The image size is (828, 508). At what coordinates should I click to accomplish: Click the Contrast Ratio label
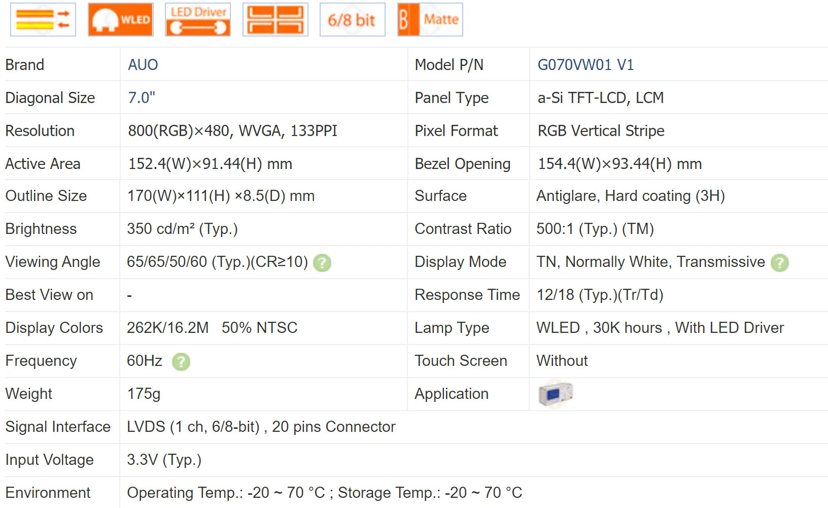[x=463, y=229]
